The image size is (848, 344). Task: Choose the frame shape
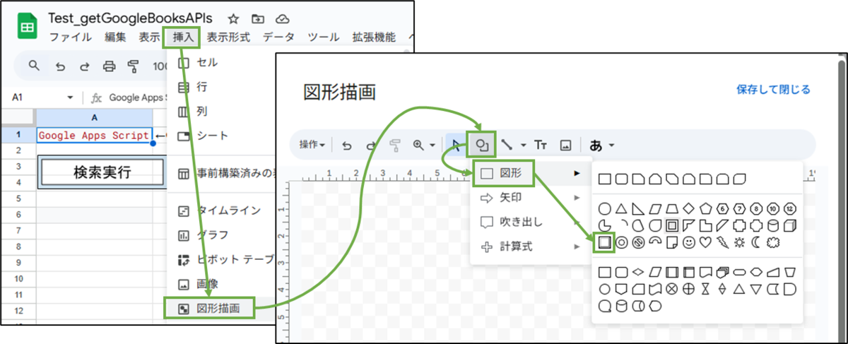[671, 225]
